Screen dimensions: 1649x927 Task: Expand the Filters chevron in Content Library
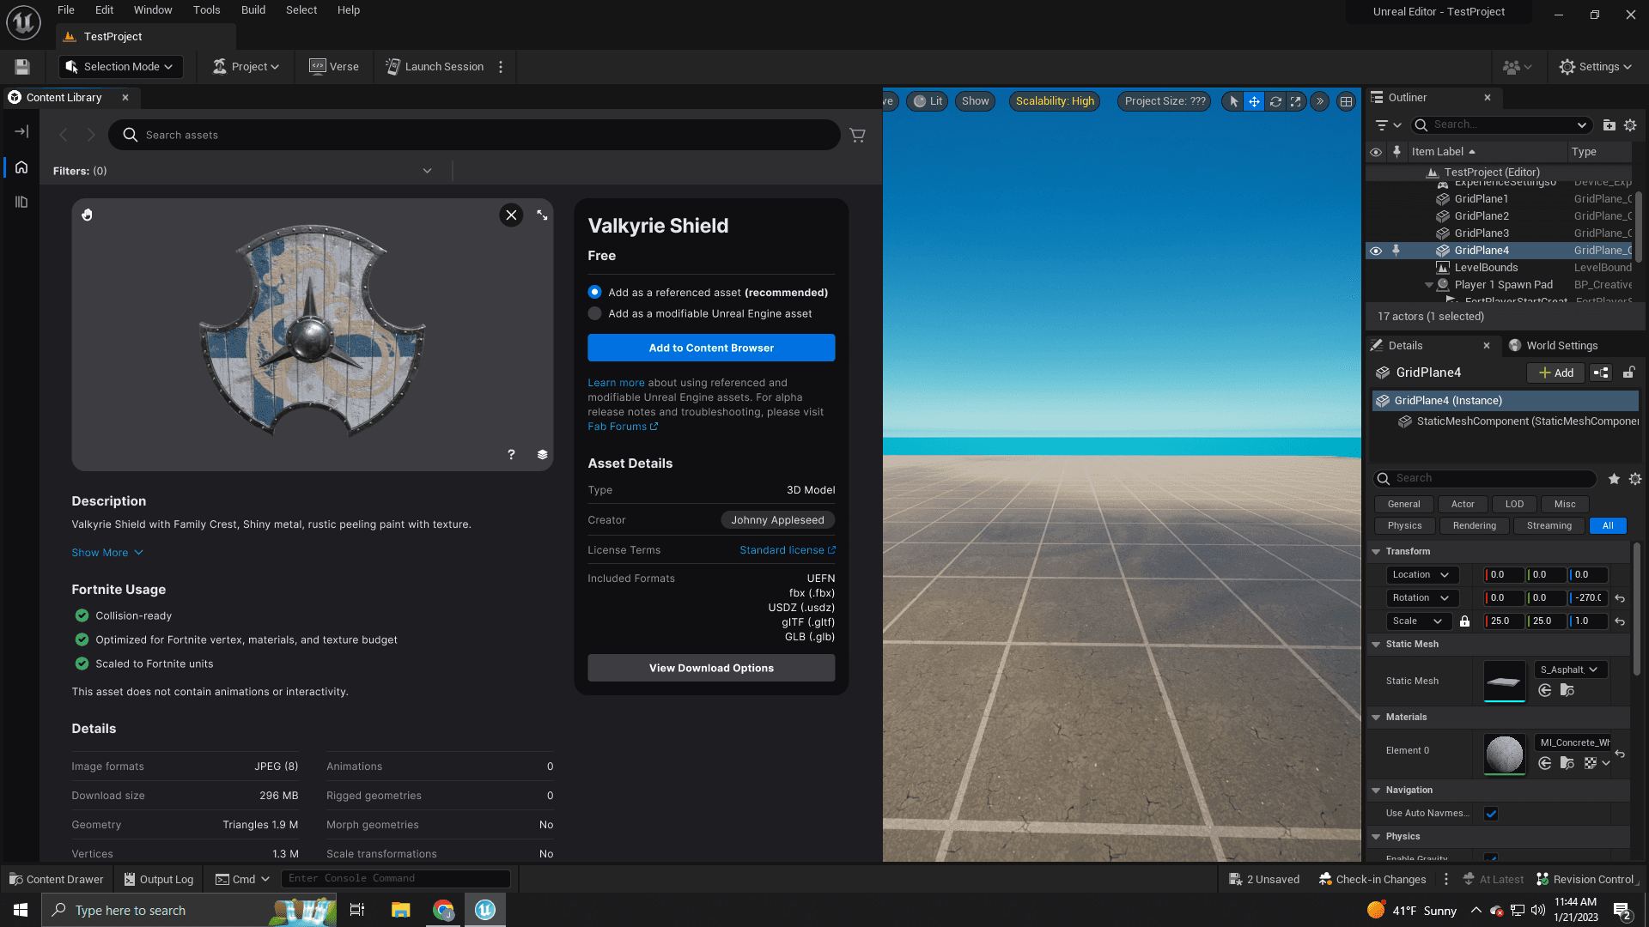427,171
